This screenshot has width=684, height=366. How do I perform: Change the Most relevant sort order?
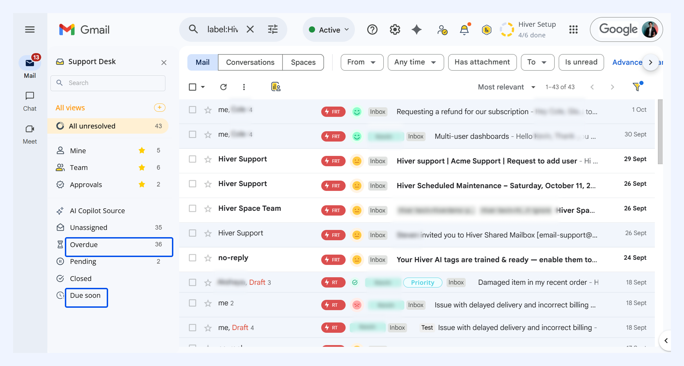[507, 87]
